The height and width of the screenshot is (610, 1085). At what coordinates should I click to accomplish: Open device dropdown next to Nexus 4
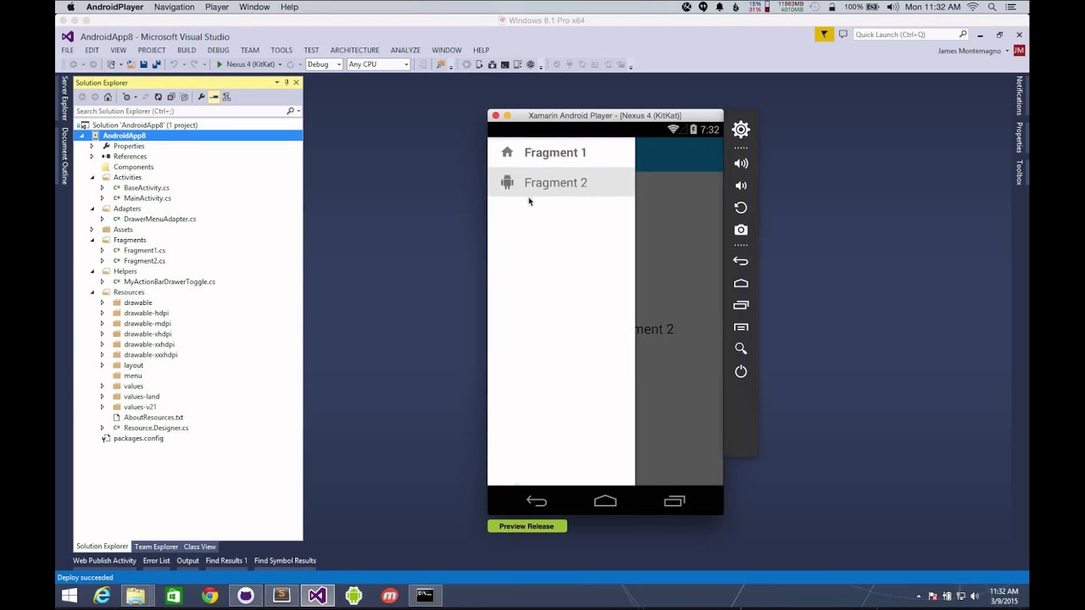(280, 64)
